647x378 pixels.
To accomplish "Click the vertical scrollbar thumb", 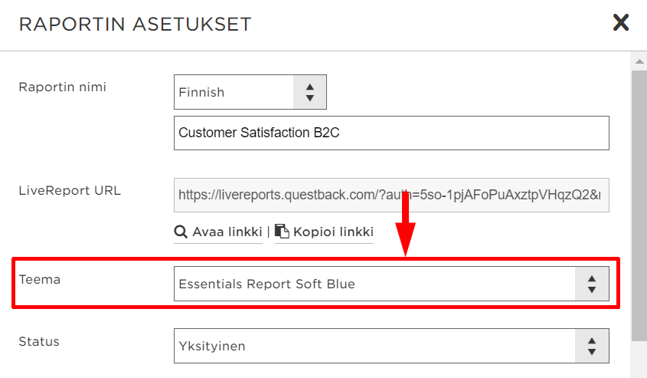I will click(639, 205).
